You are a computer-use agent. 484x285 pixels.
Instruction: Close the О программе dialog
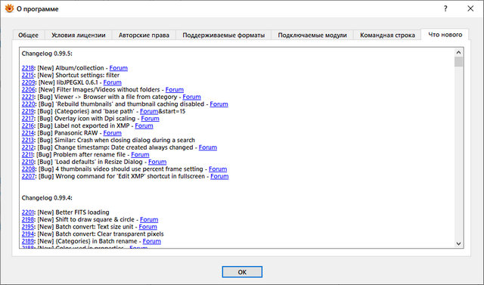coord(470,8)
